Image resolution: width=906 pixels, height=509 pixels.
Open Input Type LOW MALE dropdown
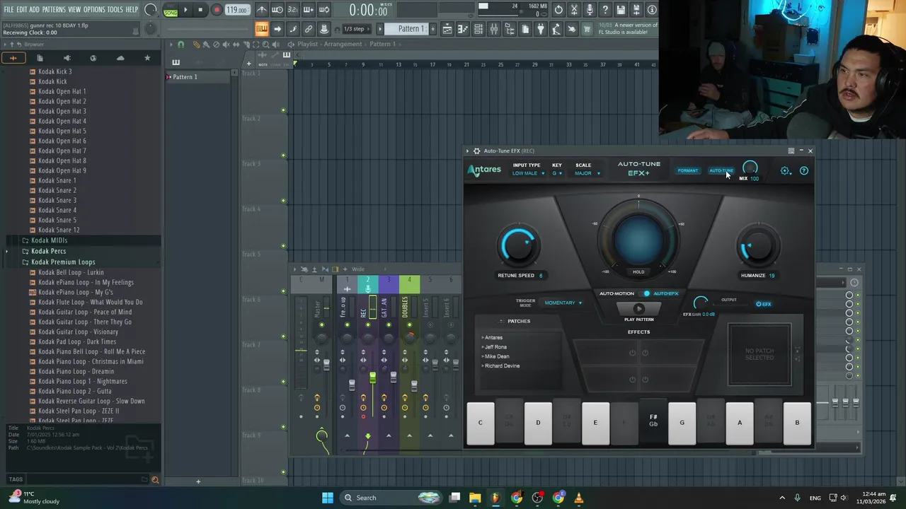coord(529,173)
